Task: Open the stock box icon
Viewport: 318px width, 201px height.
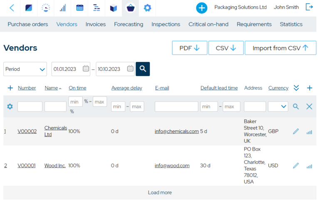Action: pyautogui.click(x=114, y=8)
